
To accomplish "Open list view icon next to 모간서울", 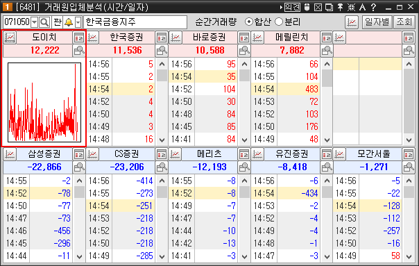I will pos(409,154).
